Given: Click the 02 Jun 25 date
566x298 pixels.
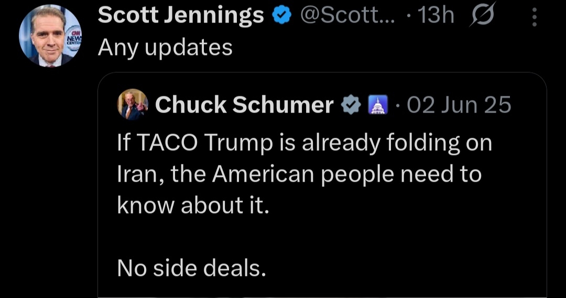Looking at the screenshot, I should (459, 105).
